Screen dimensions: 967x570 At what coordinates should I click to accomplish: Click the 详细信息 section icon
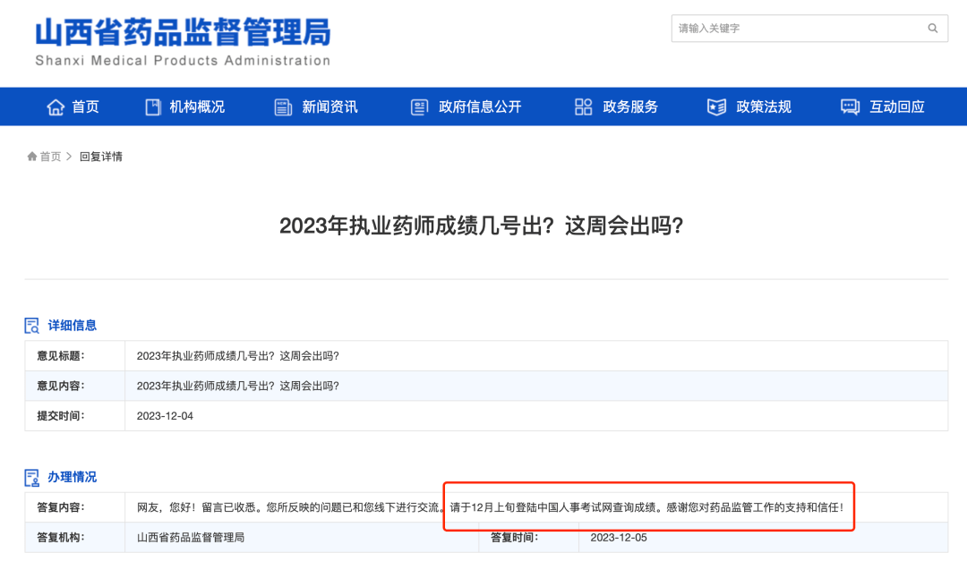point(32,326)
